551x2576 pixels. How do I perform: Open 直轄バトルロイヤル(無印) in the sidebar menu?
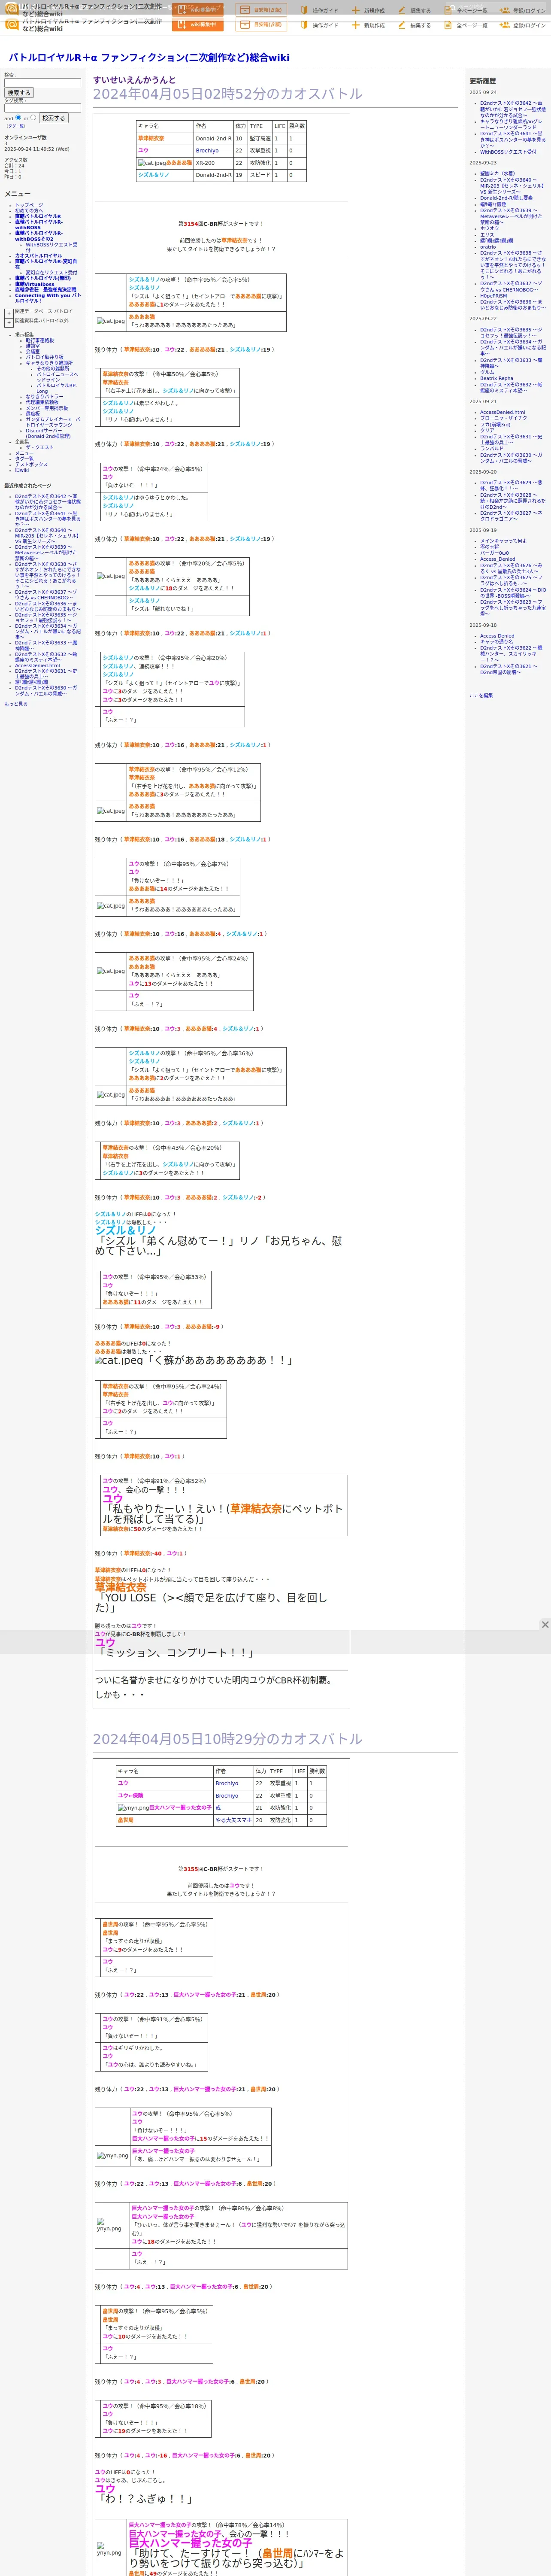pyautogui.click(x=43, y=278)
